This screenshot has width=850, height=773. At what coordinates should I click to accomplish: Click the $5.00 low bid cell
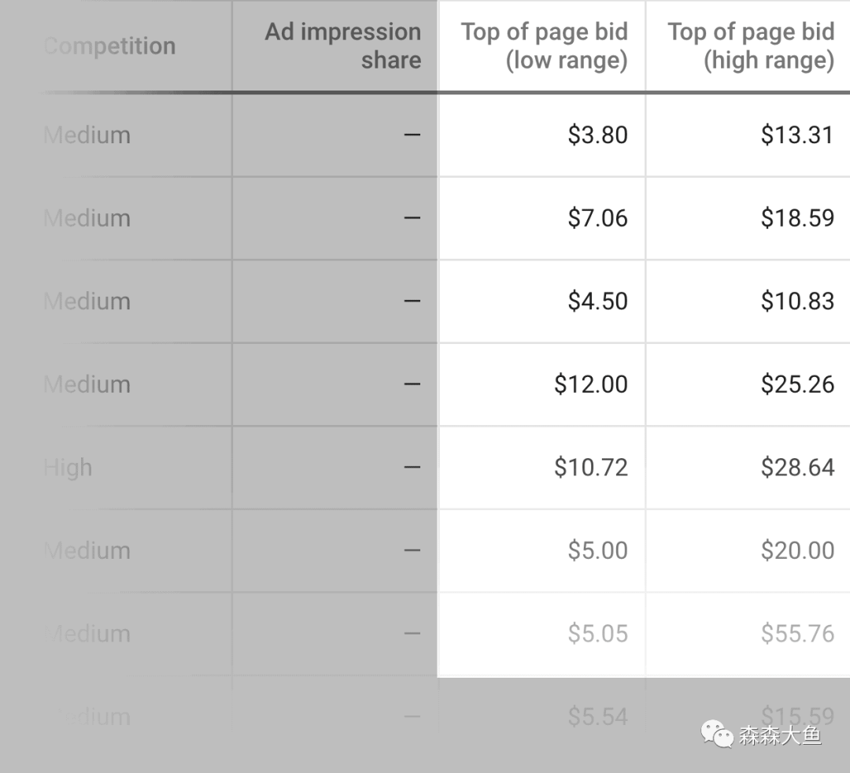coord(597,550)
